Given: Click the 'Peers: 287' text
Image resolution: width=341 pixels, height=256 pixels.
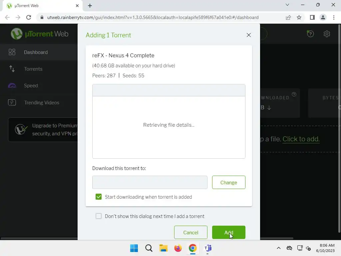Looking at the screenshot, I should [x=104, y=76].
